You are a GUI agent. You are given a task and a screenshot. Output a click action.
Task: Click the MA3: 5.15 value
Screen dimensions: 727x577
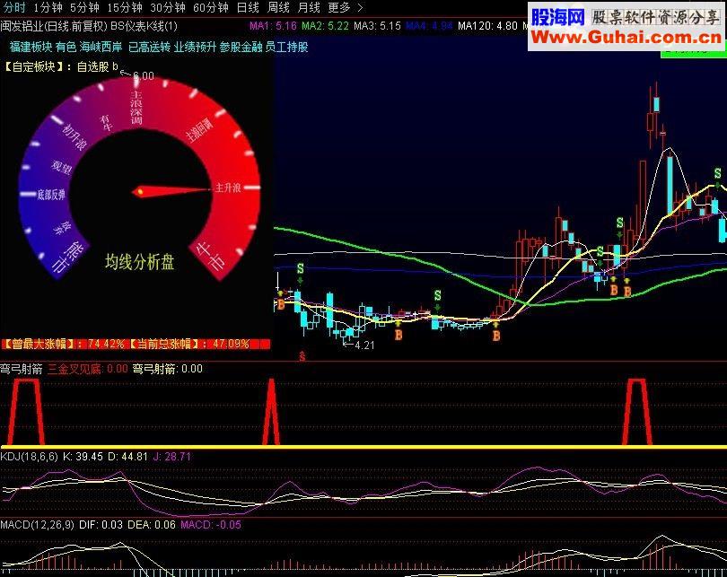point(377,26)
